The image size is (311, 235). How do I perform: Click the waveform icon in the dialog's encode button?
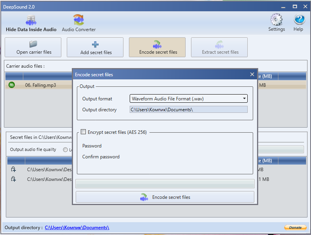coord(144,197)
